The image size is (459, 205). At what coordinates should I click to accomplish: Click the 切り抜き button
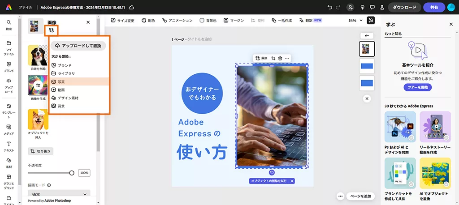[41, 151]
